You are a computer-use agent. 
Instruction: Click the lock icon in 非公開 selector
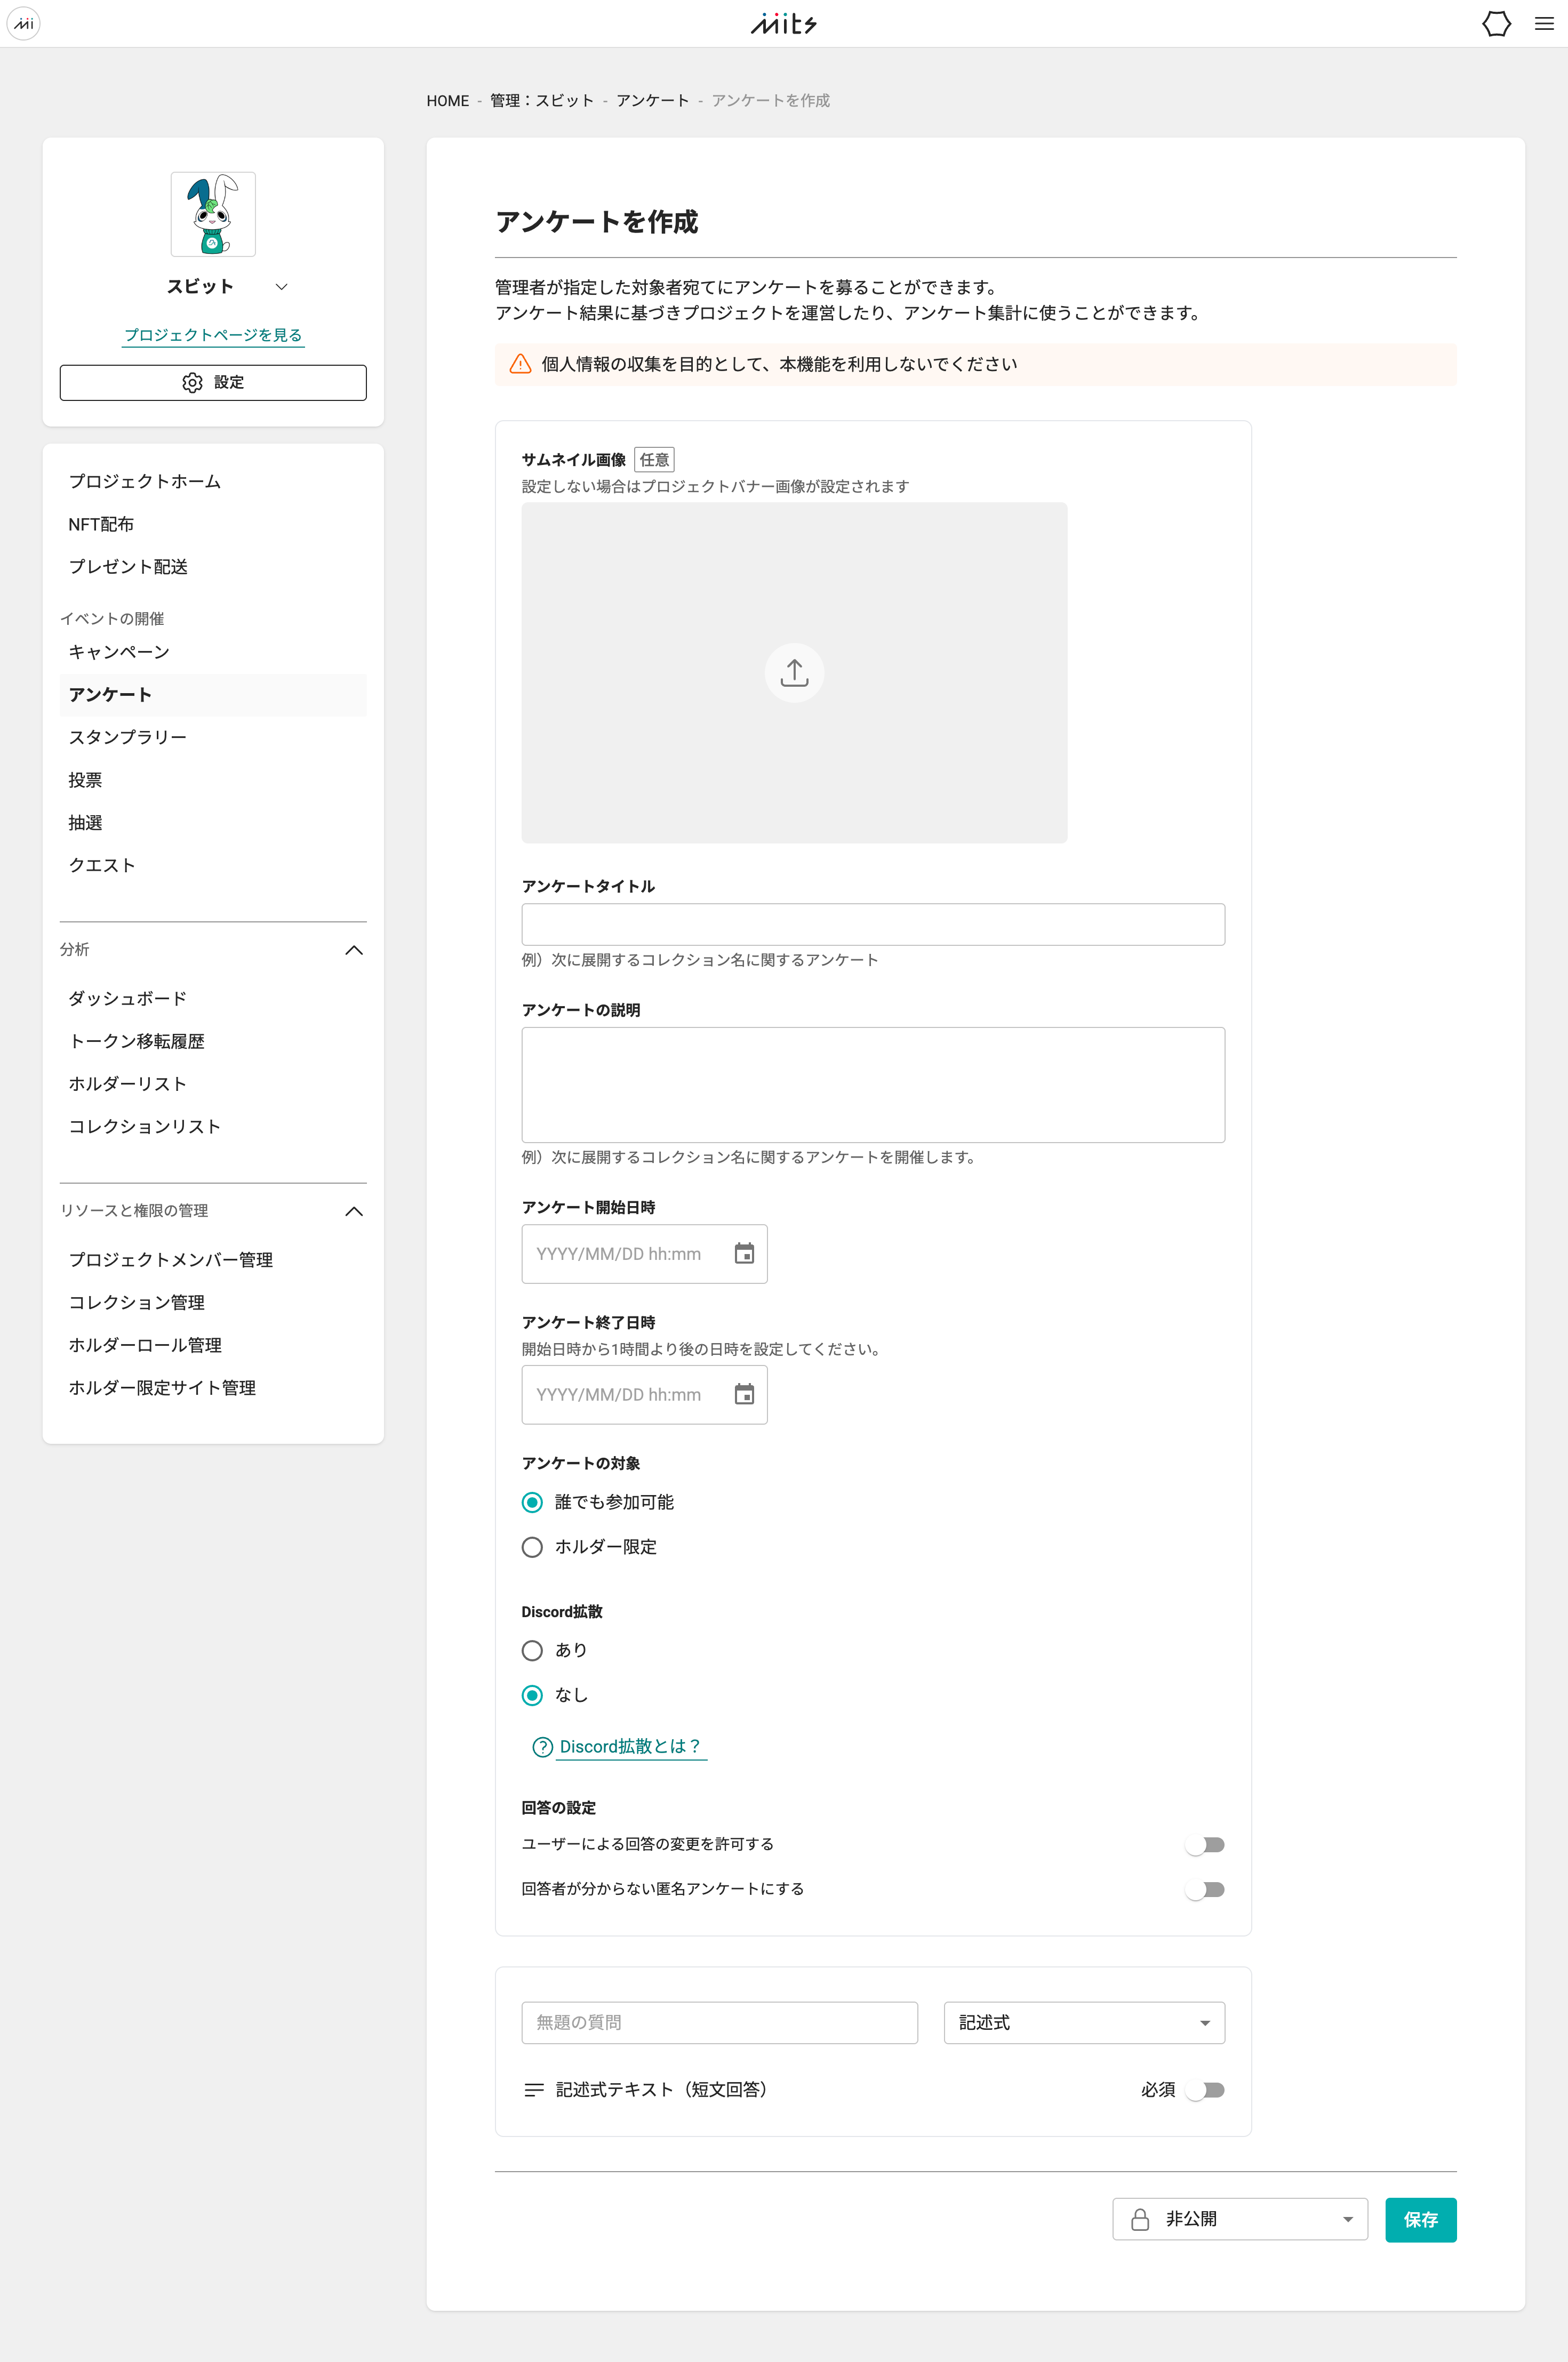tap(1139, 2219)
